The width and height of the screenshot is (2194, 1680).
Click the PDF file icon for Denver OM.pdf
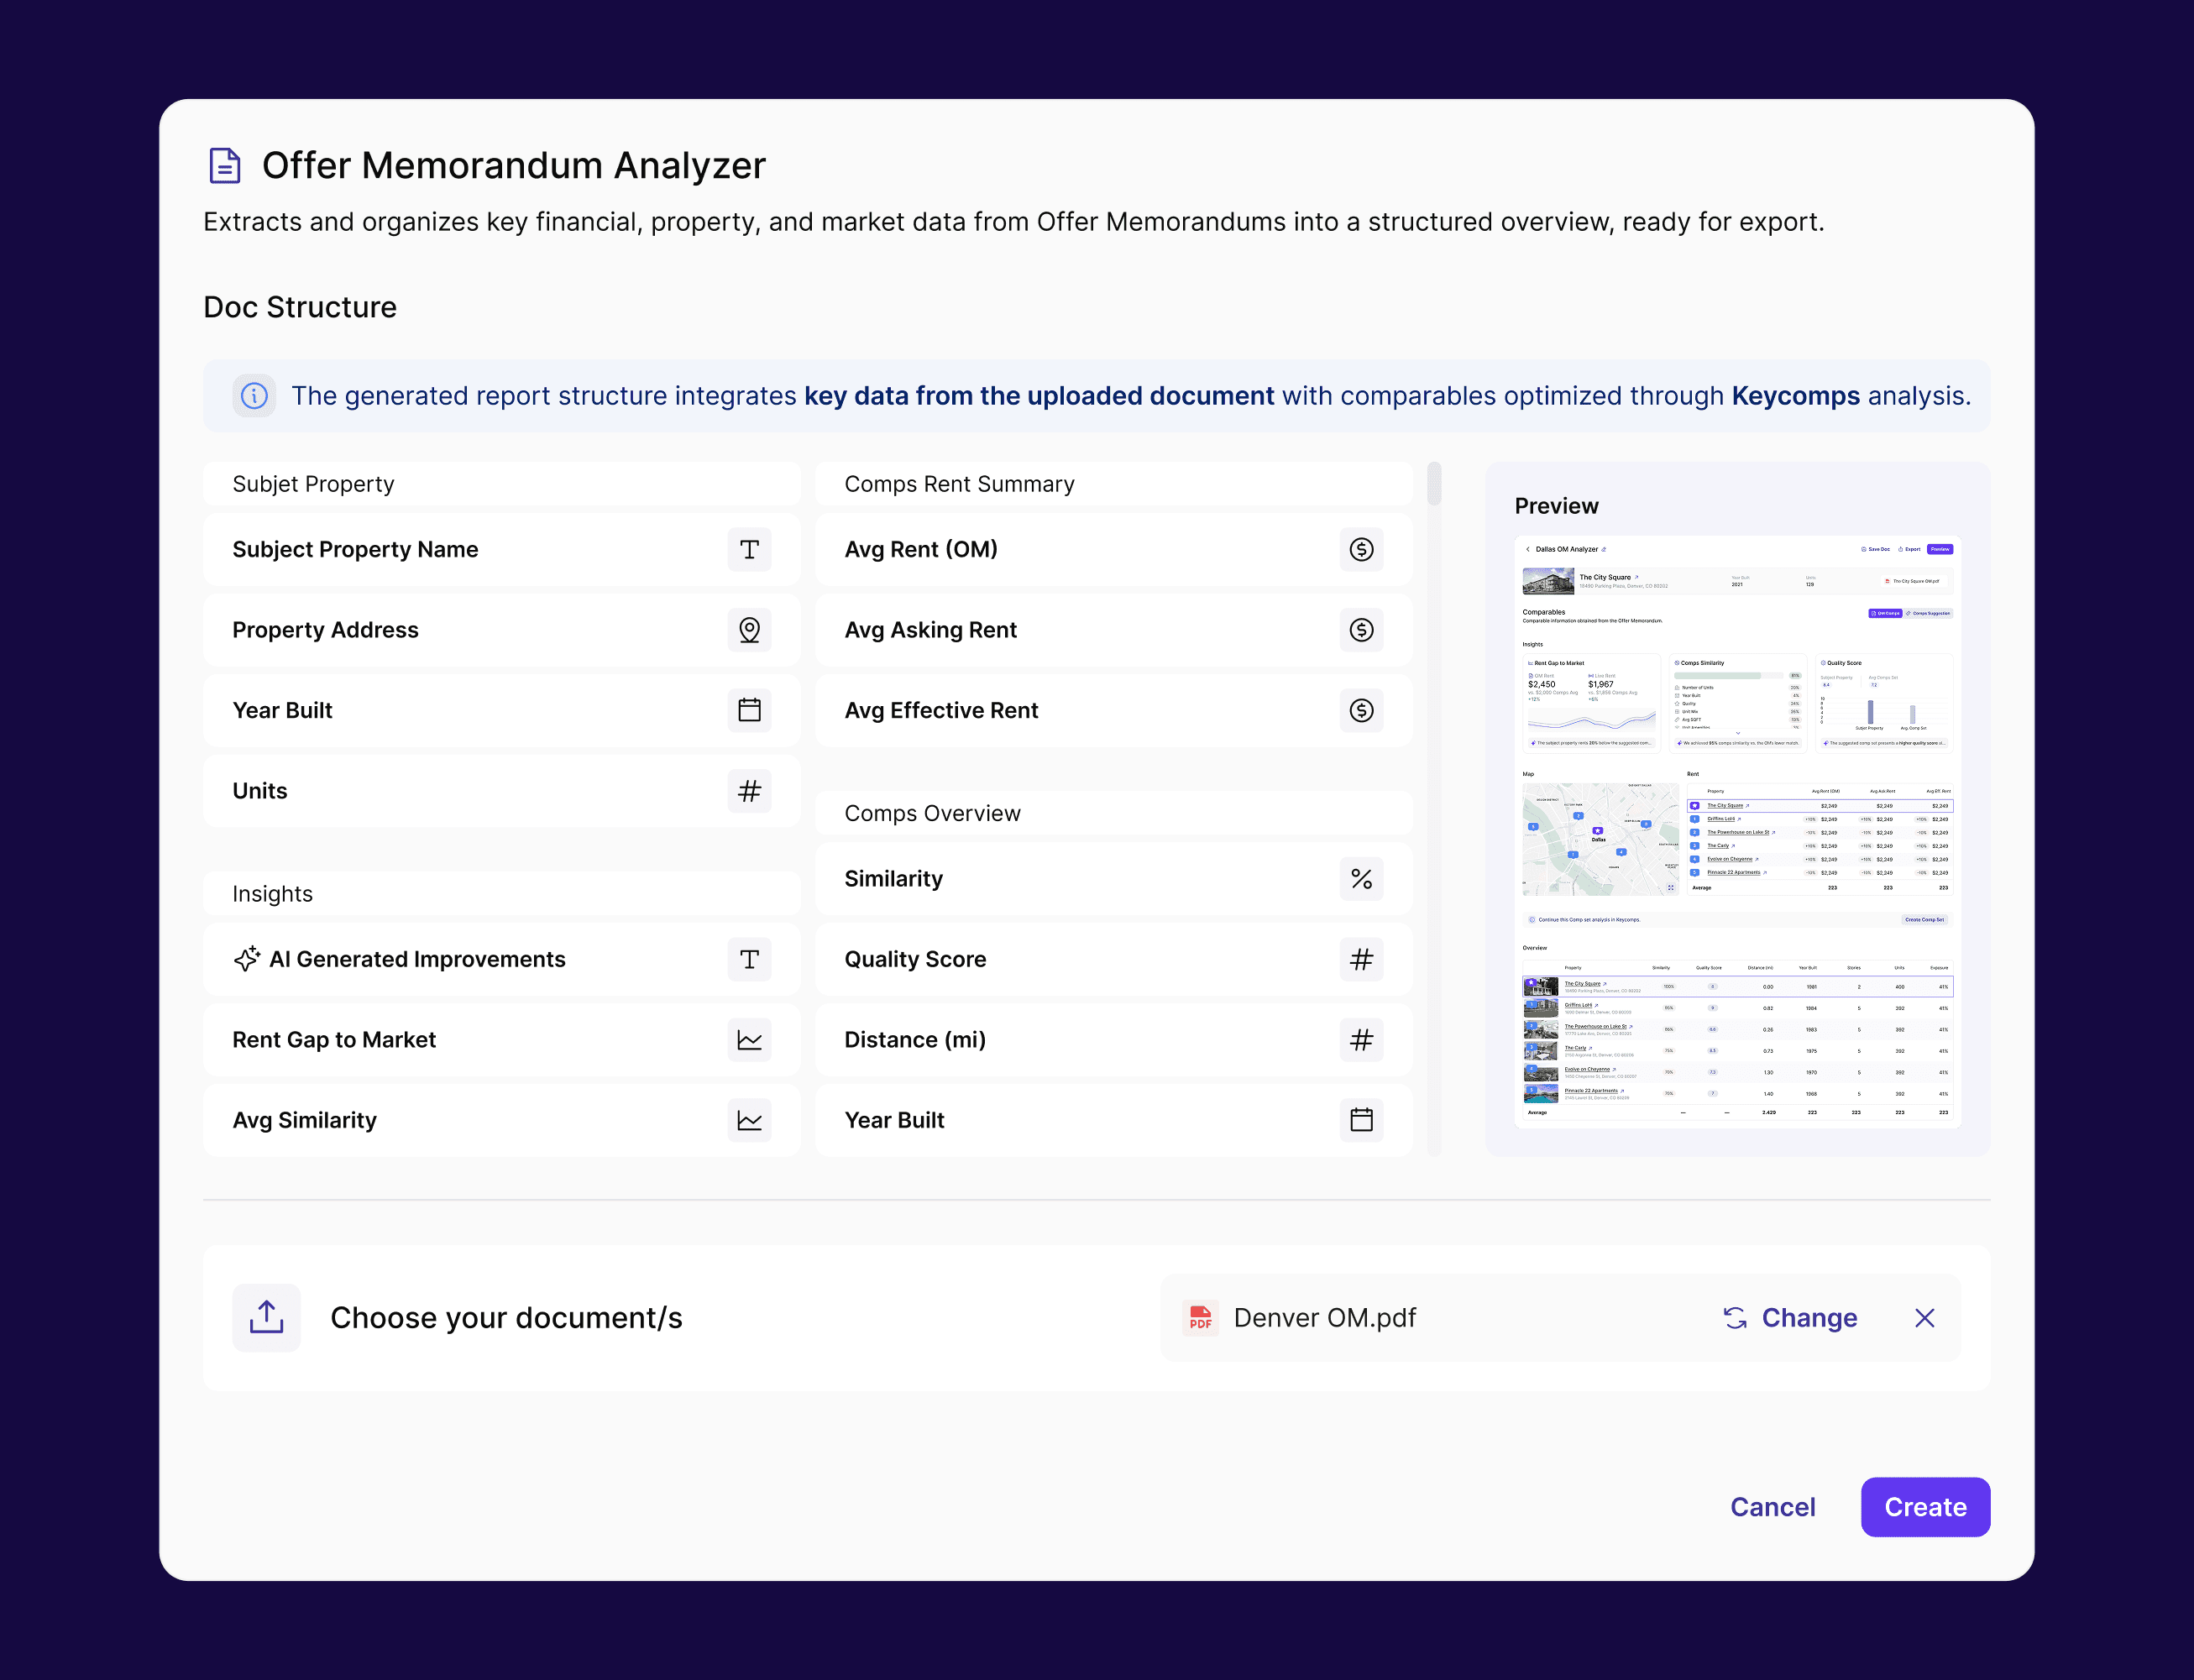(1200, 1318)
